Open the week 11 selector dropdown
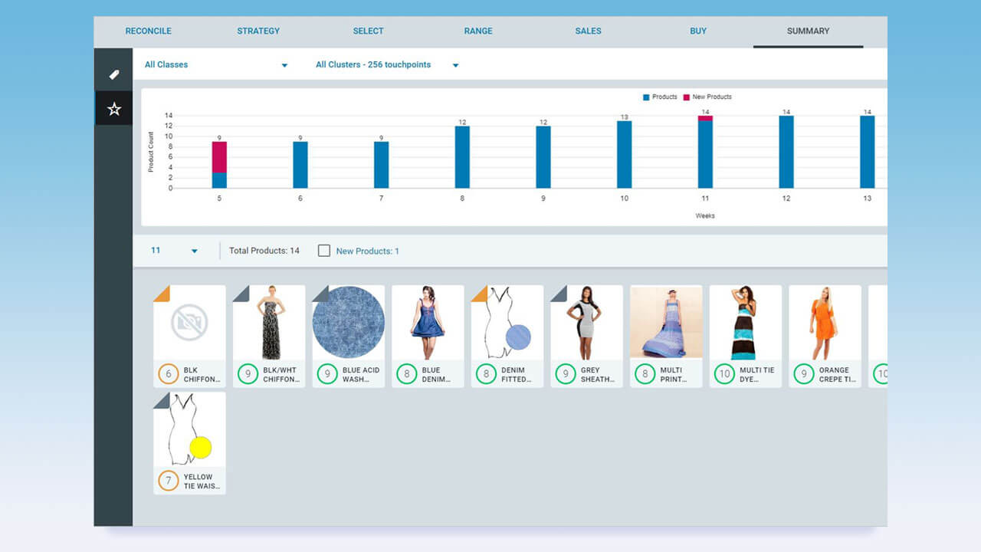Image resolution: width=981 pixels, height=552 pixels. pos(174,251)
